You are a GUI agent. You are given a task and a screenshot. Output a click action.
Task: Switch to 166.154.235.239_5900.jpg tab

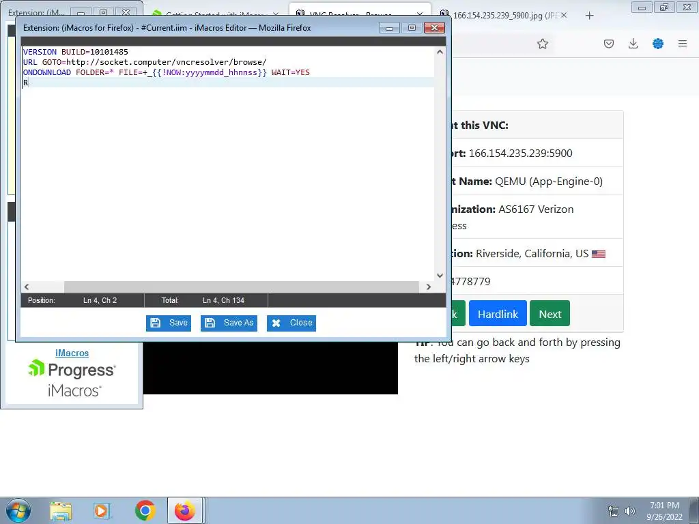[504, 15]
